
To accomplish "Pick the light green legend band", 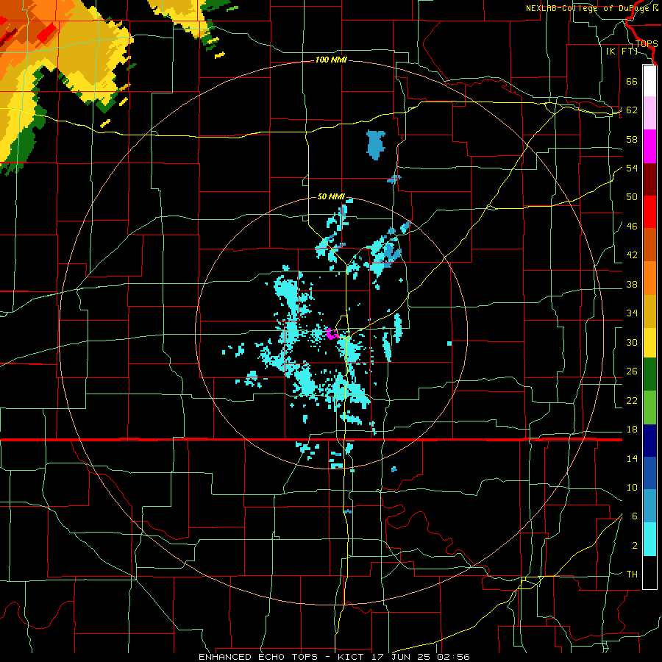I will [x=649, y=407].
